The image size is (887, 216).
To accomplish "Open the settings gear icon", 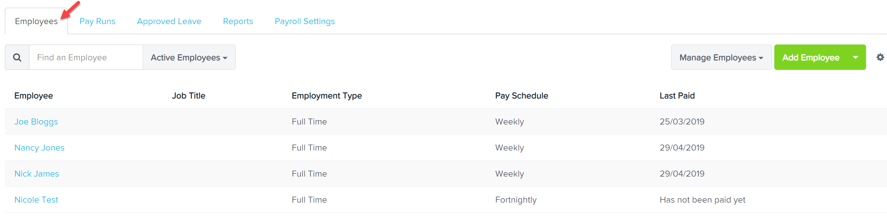I will pos(880,57).
